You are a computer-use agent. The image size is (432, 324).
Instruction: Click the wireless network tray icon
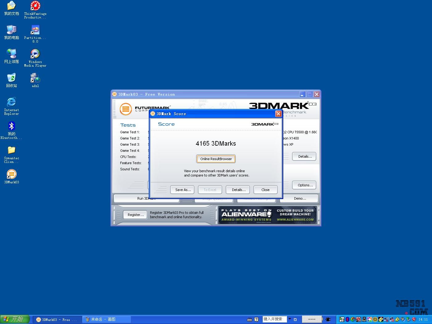pos(386,319)
